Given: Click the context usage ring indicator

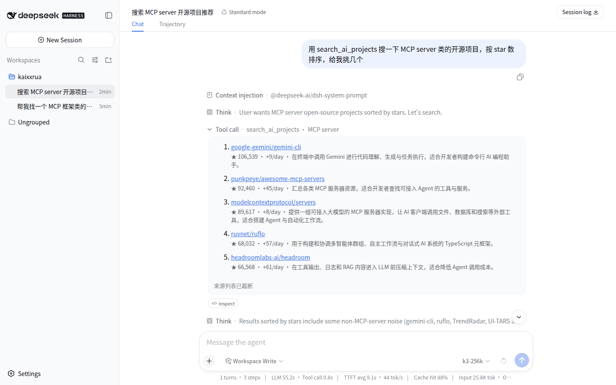Looking at the screenshot, I should tap(503, 361).
